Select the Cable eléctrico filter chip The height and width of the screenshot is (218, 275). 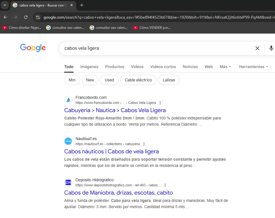138,80
